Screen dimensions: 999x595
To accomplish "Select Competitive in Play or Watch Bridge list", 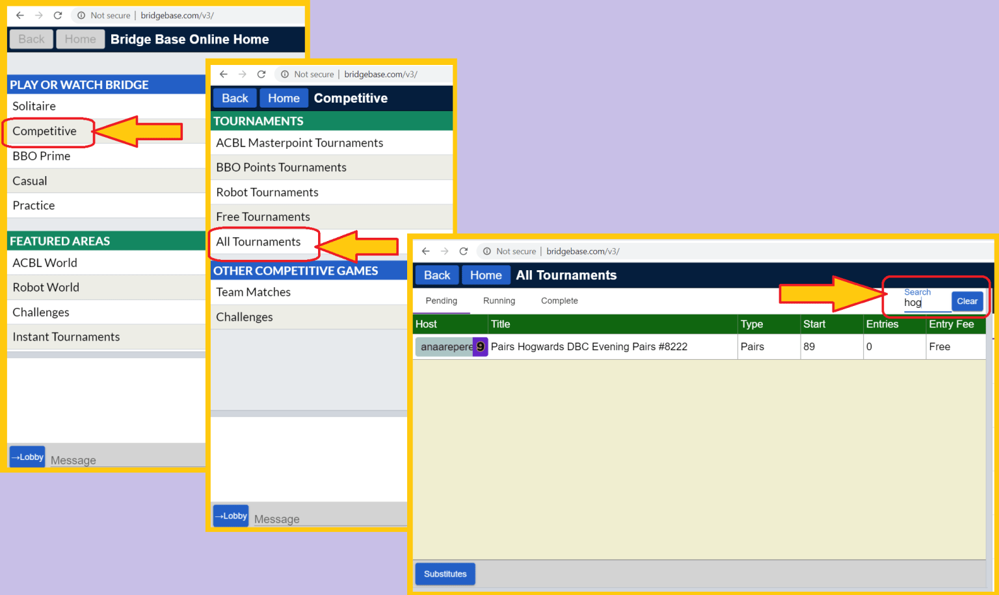I will (45, 131).
